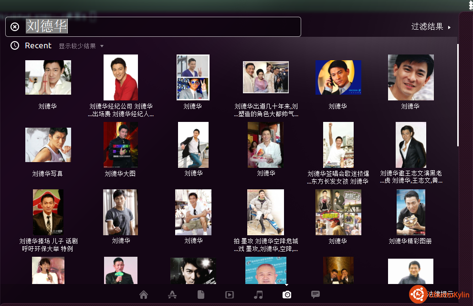
Task: Open the Music lens
Action: 258,295
